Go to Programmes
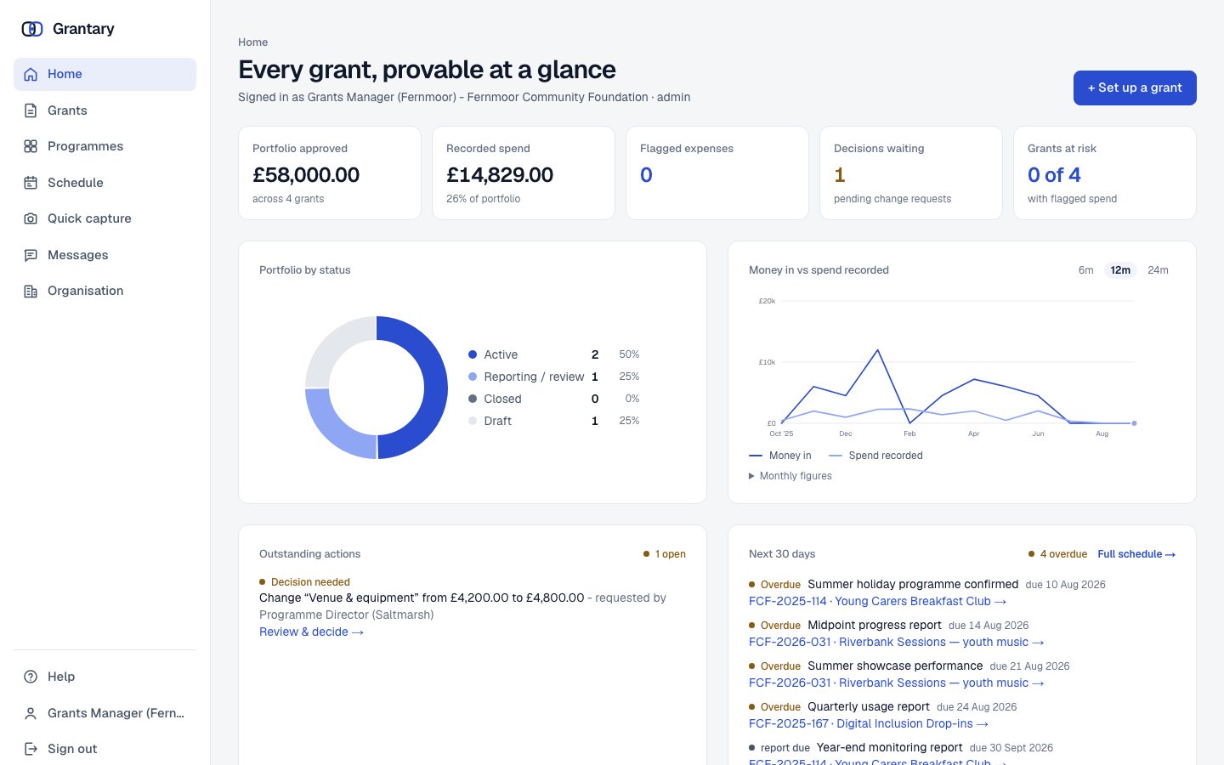Viewport: 1224px width, 765px height. click(105, 146)
